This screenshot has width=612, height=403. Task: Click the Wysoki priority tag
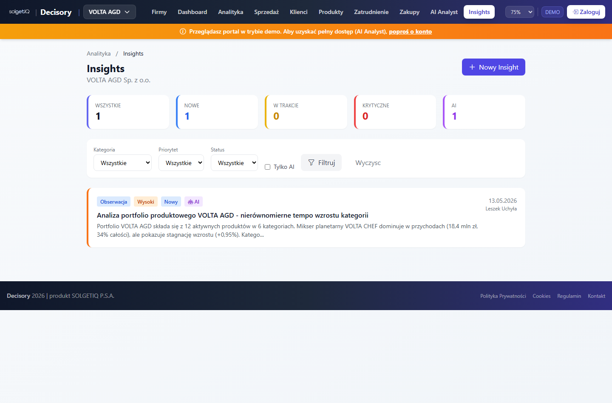[x=146, y=202]
